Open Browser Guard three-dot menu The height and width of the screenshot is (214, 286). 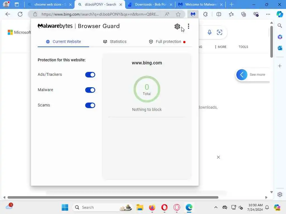pos(189,26)
